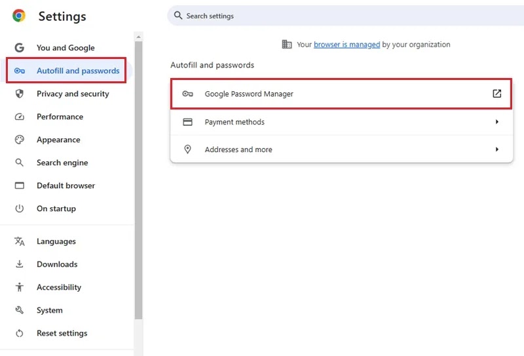
Task: Expand Payment methods arrow
Action: [497, 122]
